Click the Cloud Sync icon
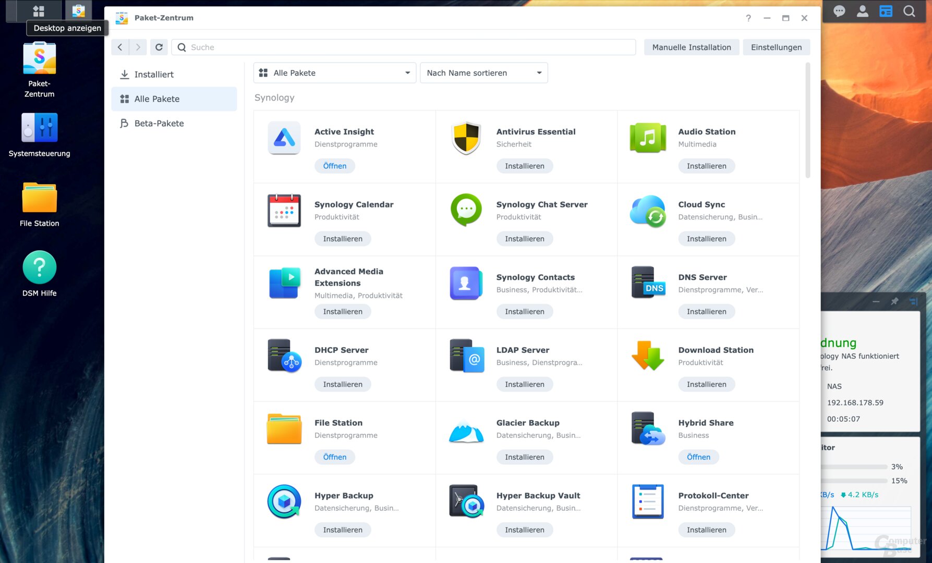This screenshot has width=932, height=563. pyautogui.click(x=648, y=211)
